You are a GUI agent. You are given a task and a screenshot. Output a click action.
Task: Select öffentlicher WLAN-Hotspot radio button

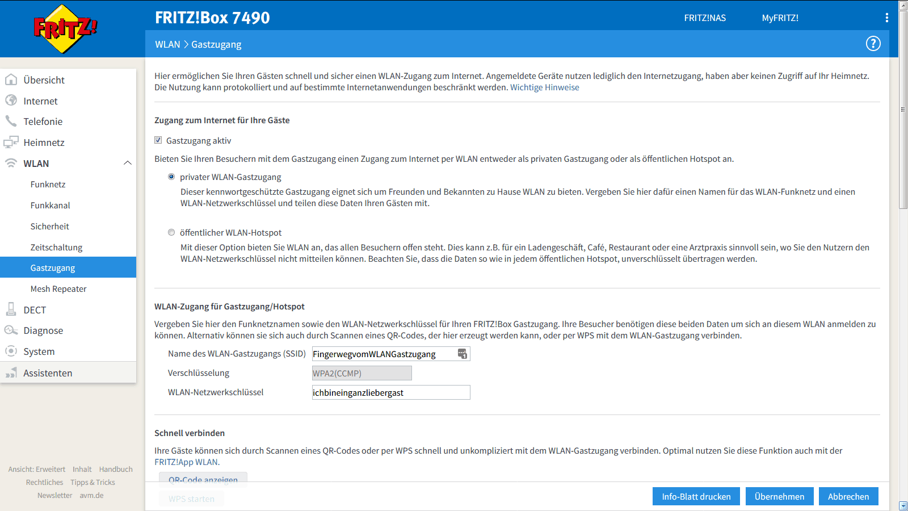[171, 232]
